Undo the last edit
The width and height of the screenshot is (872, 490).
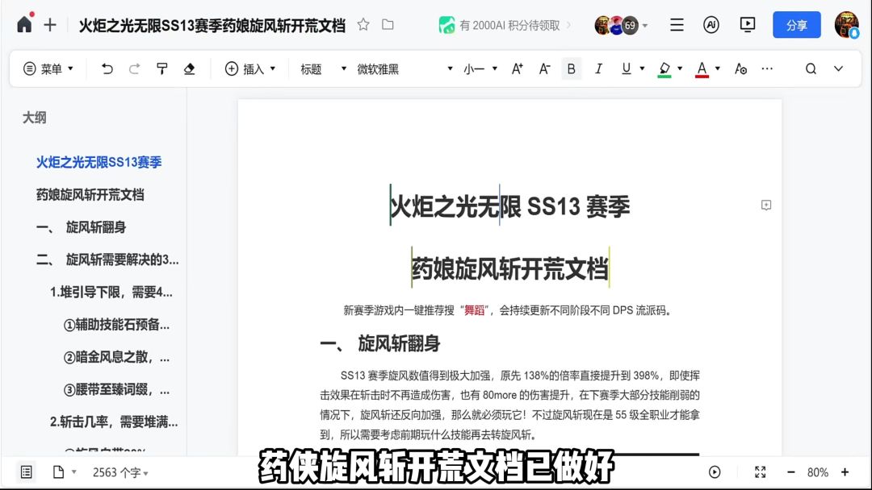tap(107, 69)
